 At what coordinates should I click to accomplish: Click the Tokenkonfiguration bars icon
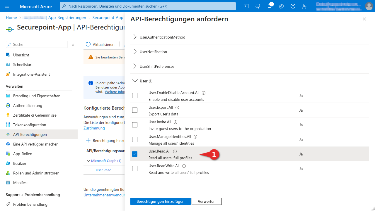(x=8, y=125)
